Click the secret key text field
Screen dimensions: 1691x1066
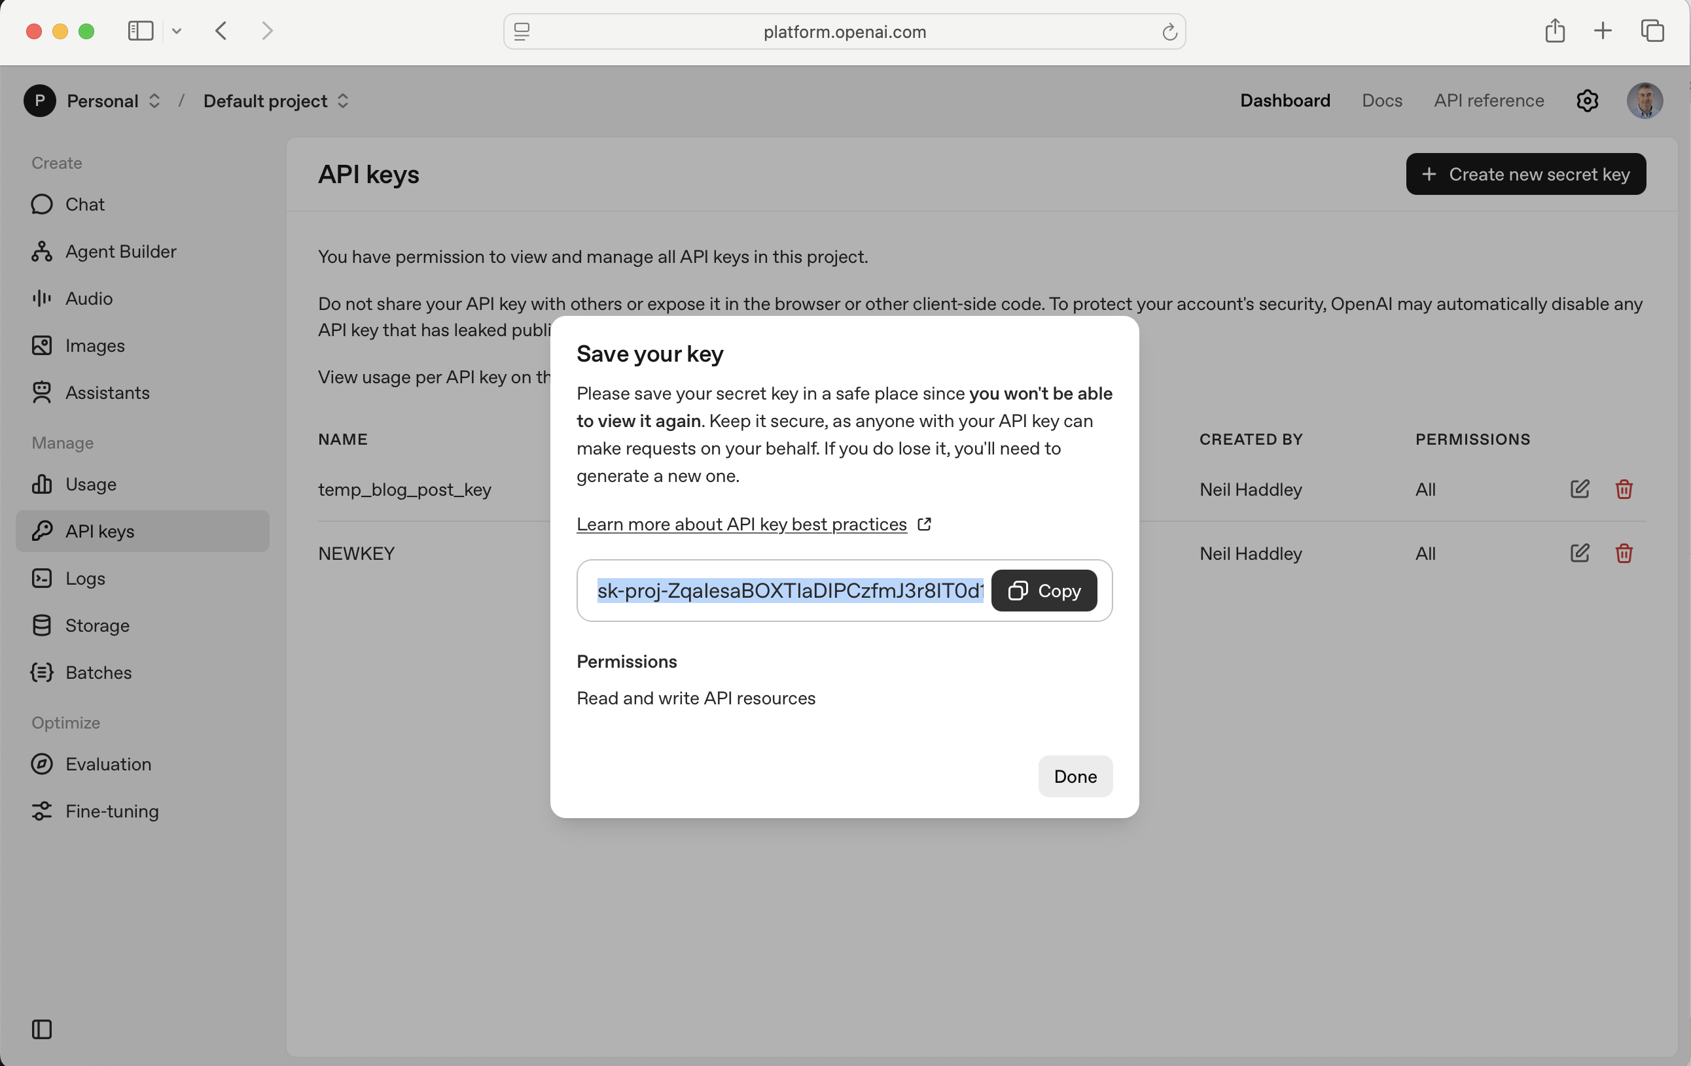tap(789, 590)
